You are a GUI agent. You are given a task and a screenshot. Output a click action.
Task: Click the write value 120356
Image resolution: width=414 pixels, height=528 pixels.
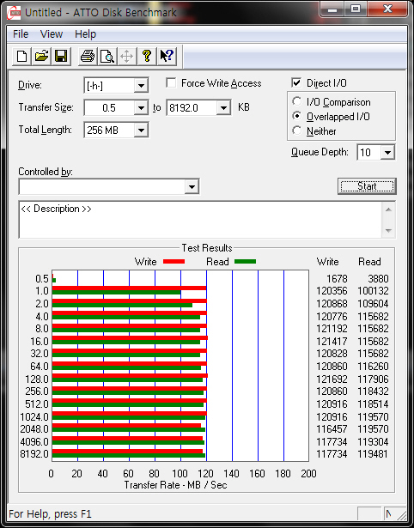(332, 290)
